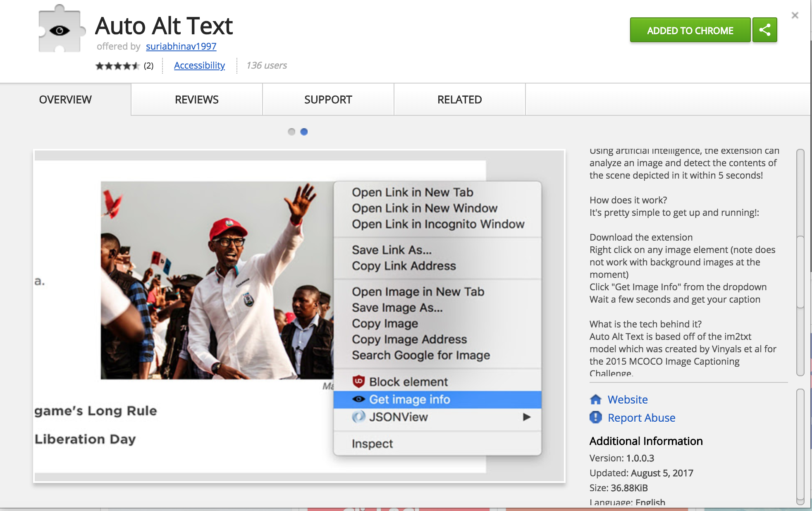Viewport: 812px width, 511px height.
Task: Click the "Download the extension" text line
Action: coord(641,237)
